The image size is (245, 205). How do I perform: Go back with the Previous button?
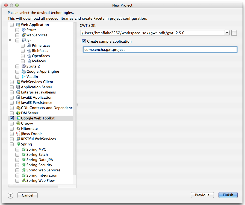click(x=202, y=195)
